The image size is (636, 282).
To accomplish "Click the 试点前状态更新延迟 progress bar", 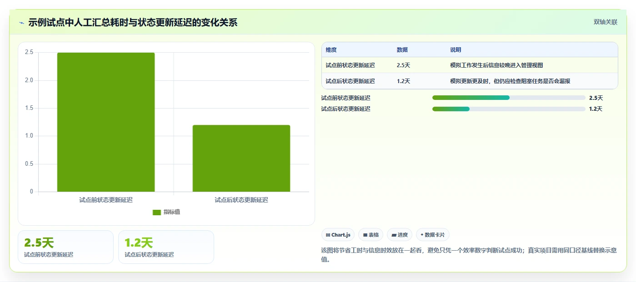I will tap(509, 98).
